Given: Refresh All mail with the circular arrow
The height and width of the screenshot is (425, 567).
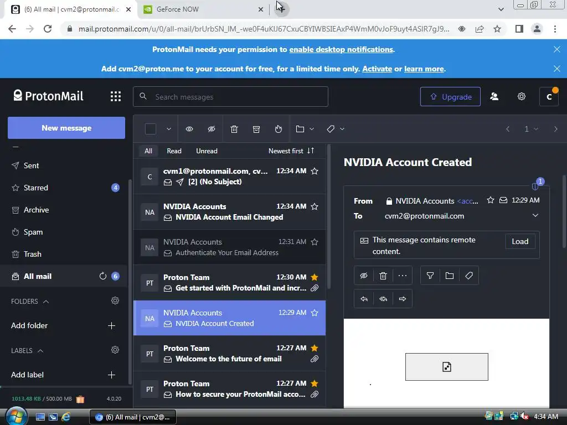Looking at the screenshot, I should click(103, 276).
